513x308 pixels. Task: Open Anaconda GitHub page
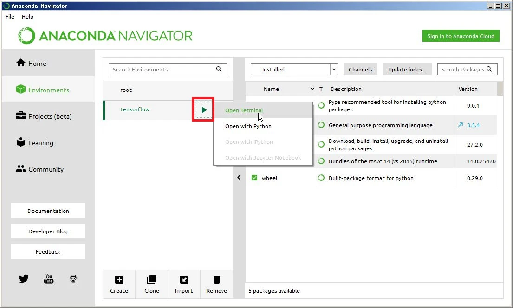coord(73,279)
